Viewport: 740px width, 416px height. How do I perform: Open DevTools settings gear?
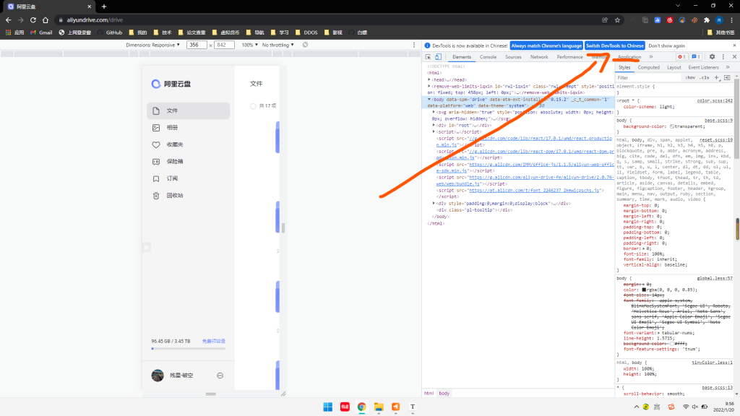coord(712,56)
